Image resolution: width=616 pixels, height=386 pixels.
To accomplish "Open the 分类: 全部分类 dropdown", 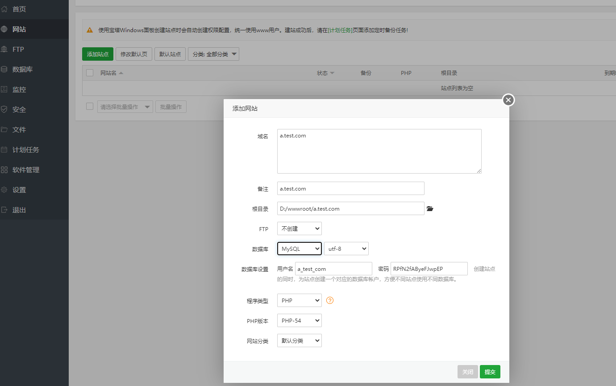I will (x=213, y=54).
